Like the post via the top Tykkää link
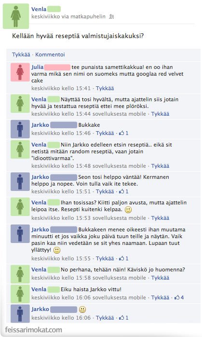This screenshot has height=337, width=202. pos(21,54)
